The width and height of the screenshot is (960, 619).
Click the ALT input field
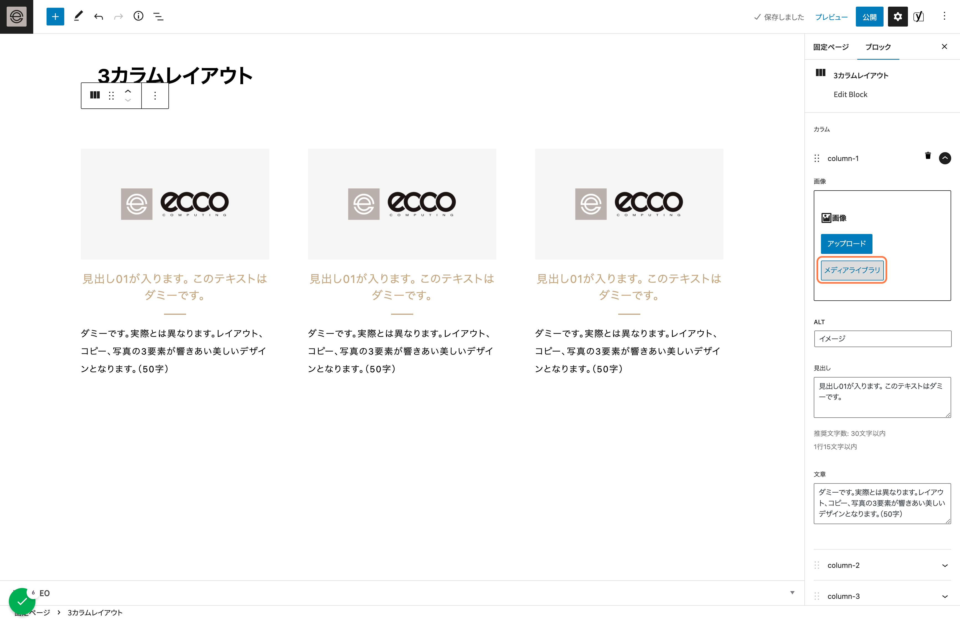(x=882, y=339)
